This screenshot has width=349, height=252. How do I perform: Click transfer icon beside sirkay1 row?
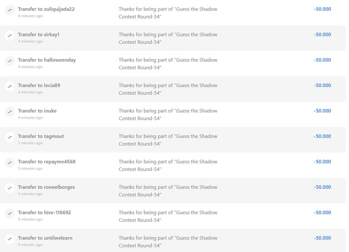pyautogui.click(x=10, y=35)
